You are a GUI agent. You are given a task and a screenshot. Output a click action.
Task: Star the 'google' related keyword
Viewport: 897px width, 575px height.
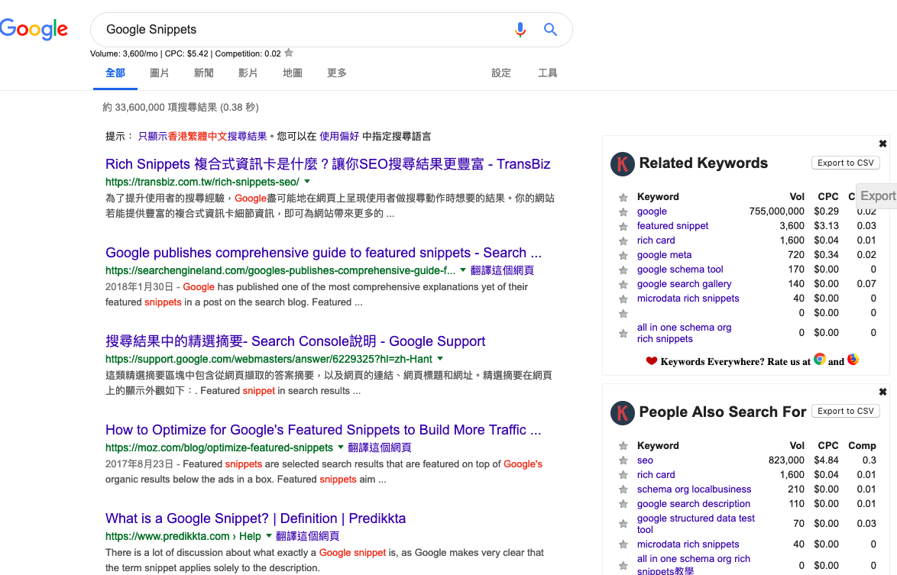point(623,212)
